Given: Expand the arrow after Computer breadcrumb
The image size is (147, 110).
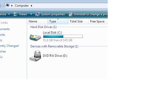Looking at the screenshot, I should click(32, 6).
